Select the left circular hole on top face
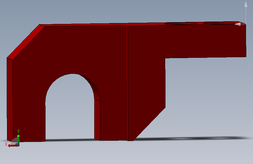Screen dimensions: 253x164 (180, 24)
